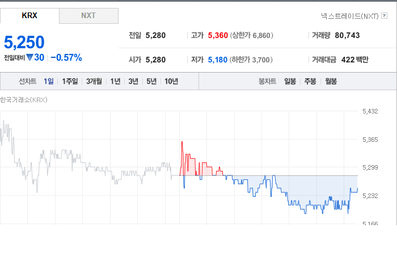The image size is (397, 278).
Task: Click the 넥스트레이드(NXT) label
Action: [x=350, y=16]
